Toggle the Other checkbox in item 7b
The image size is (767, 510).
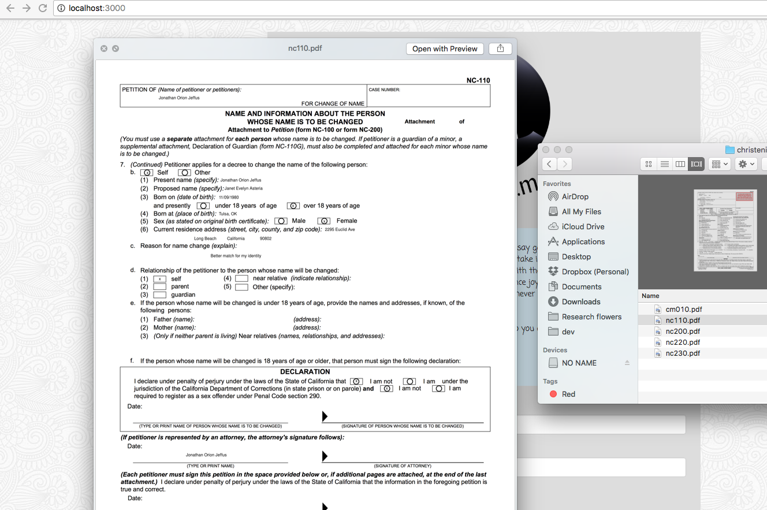[184, 173]
